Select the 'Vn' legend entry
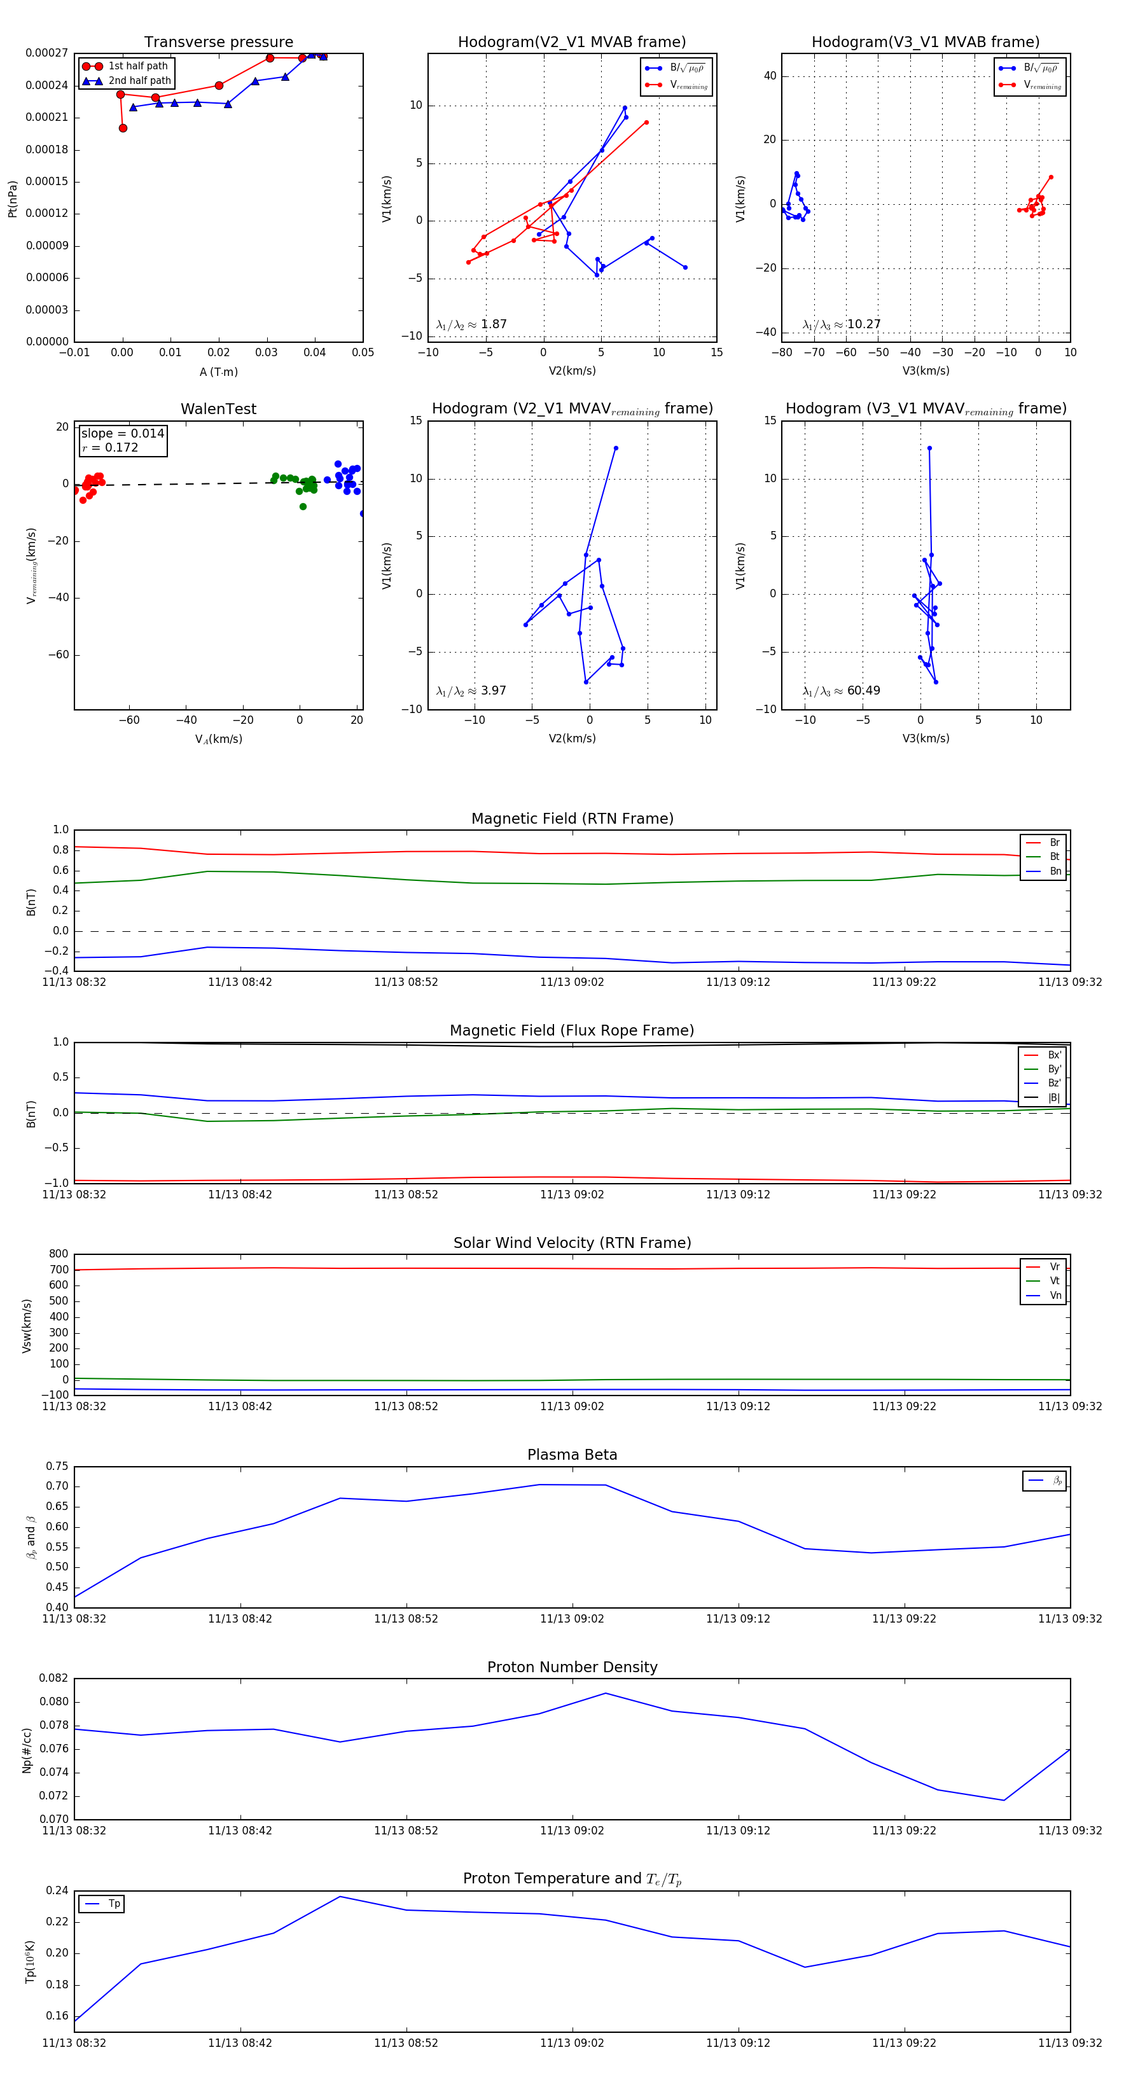Screen dimensions: 1145x2099 [1043, 1296]
